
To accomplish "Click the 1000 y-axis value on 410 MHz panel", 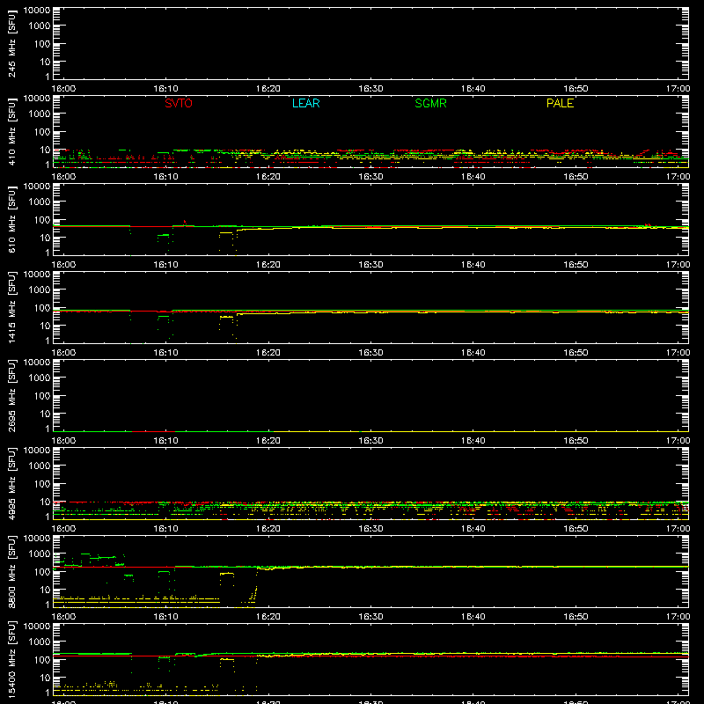I will (x=40, y=114).
